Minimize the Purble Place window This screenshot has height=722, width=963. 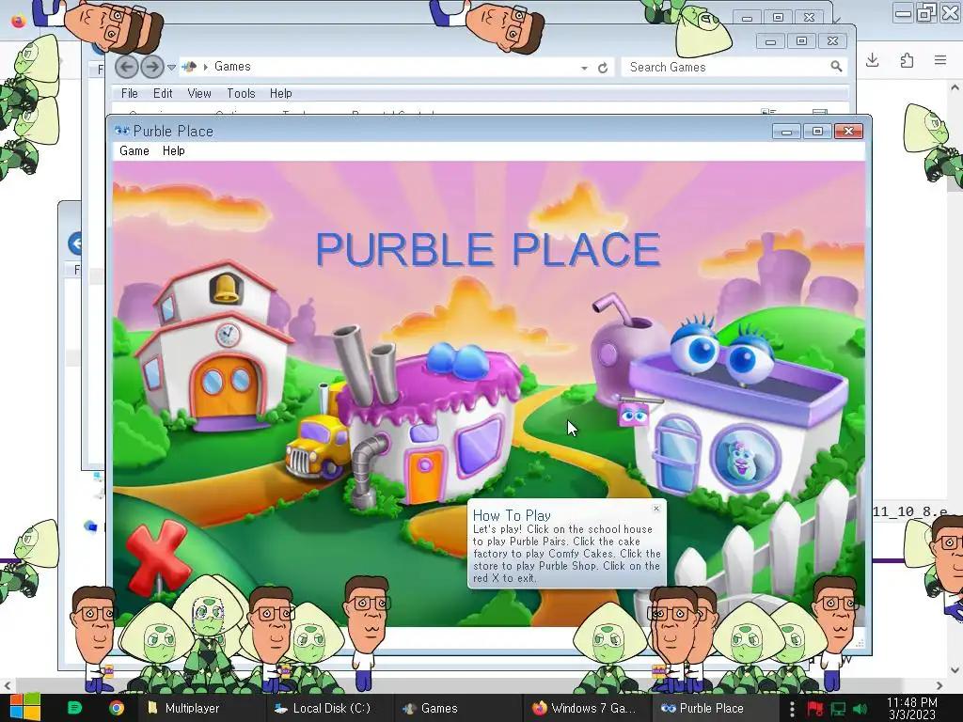click(786, 131)
